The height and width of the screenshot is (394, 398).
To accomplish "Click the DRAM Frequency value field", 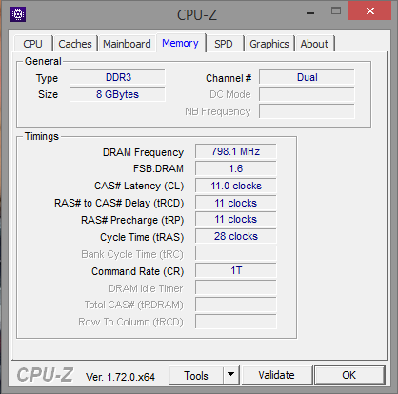I will point(236,151).
